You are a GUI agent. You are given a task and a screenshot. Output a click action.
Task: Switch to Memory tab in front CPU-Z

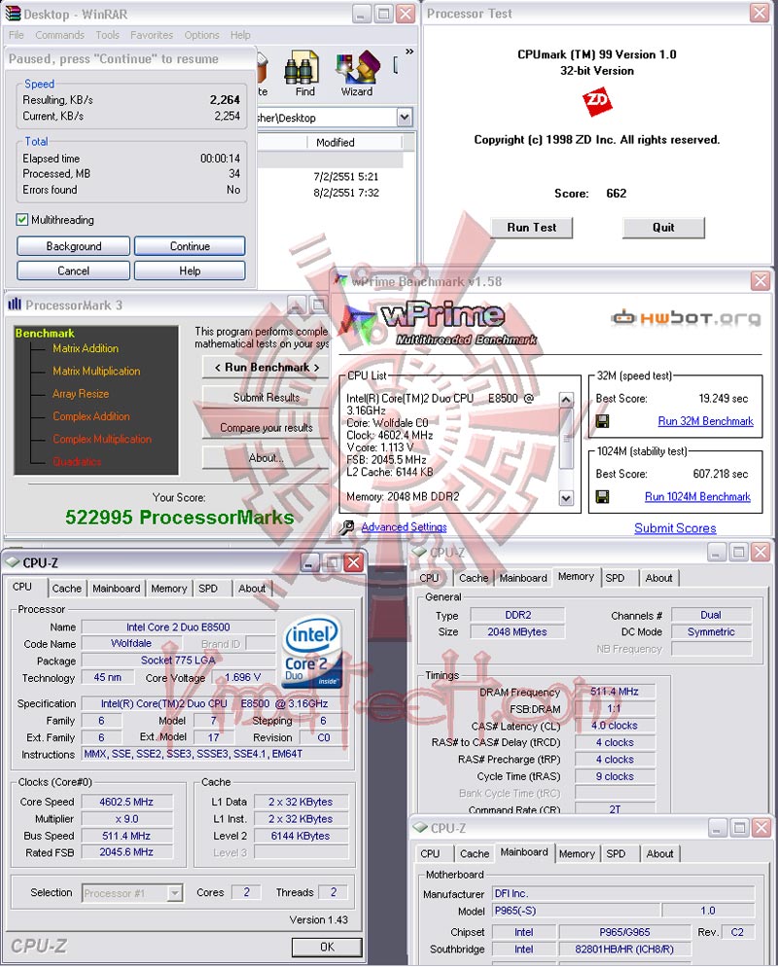pyautogui.click(x=169, y=589)
